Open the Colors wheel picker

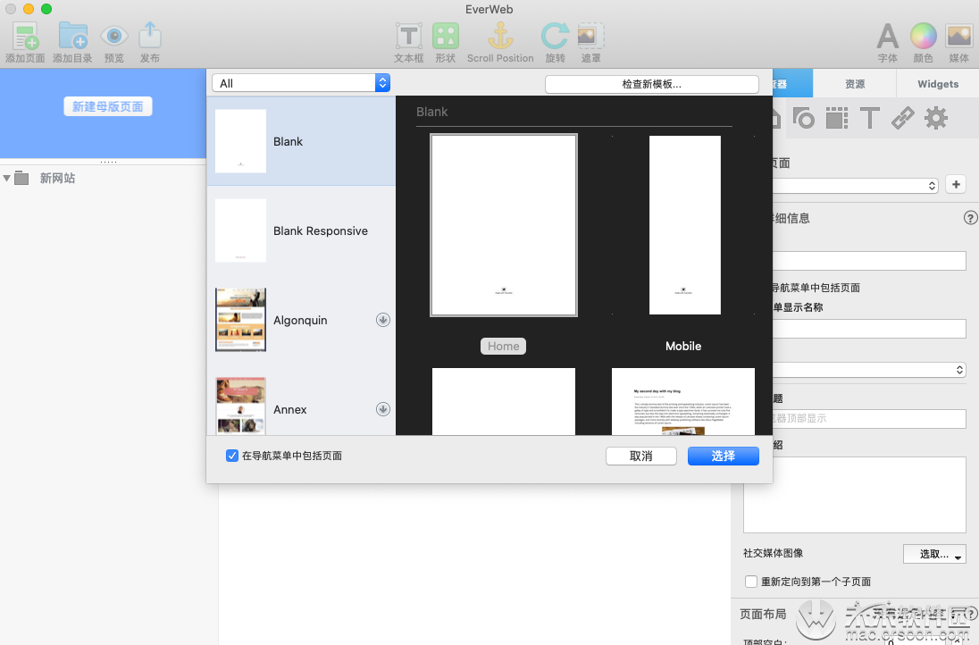tap(923, 37)
